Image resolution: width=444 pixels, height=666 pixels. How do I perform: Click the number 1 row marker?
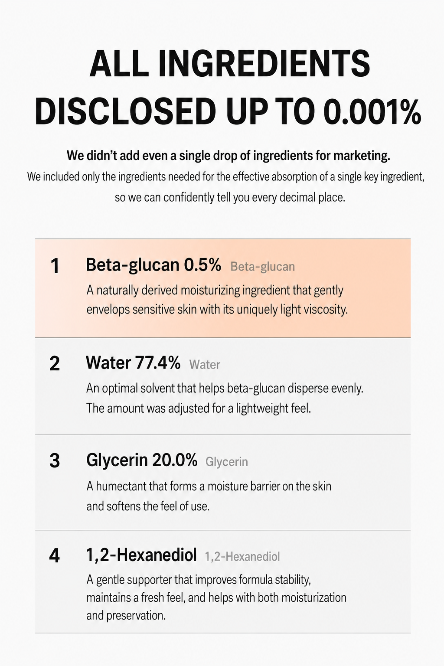55,266
